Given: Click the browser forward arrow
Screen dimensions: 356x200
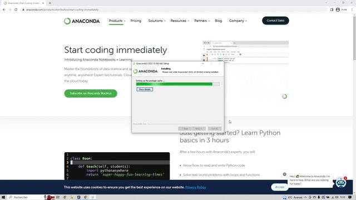Looking at the screenshot, I should click(x=10, y=10).
